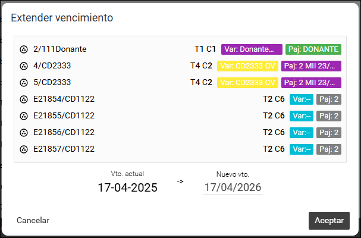Confirm with the Aceptar button
Viewport: 361px width, 238px height.
[329, 221]
